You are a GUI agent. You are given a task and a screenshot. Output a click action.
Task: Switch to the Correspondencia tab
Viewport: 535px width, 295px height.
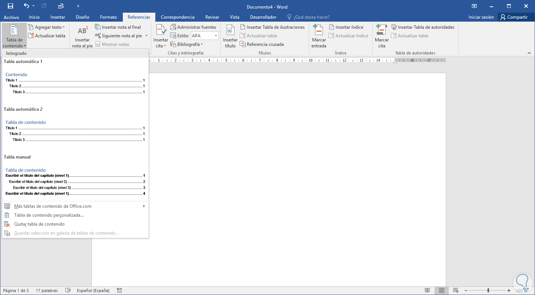point(178,17)
